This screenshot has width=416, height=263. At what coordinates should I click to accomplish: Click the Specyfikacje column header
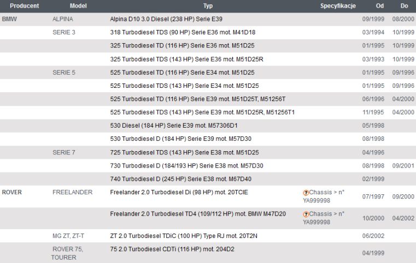[x=338, y=6]
